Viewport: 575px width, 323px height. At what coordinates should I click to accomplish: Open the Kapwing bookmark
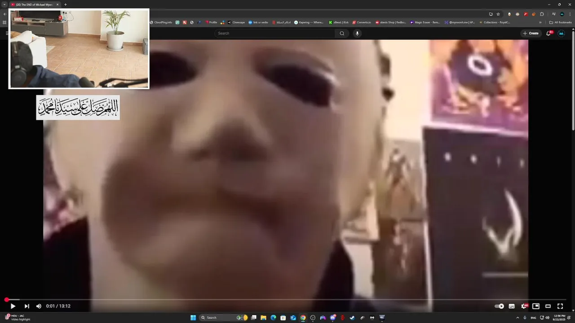309,22
